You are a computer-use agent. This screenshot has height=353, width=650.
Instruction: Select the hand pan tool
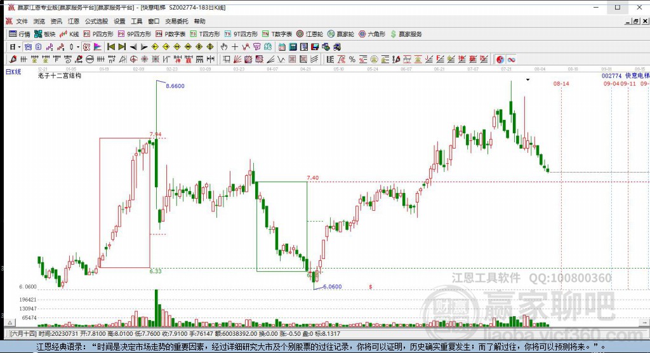(224, 47)
